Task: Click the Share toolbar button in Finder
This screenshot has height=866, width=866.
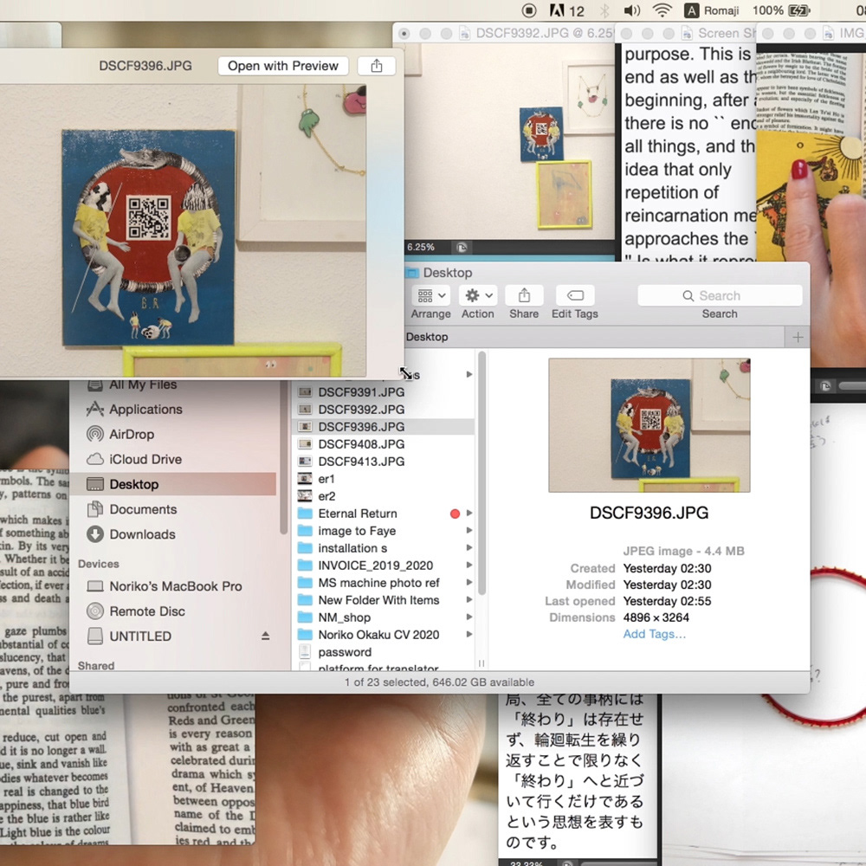Action: click(x=524, y=295)
